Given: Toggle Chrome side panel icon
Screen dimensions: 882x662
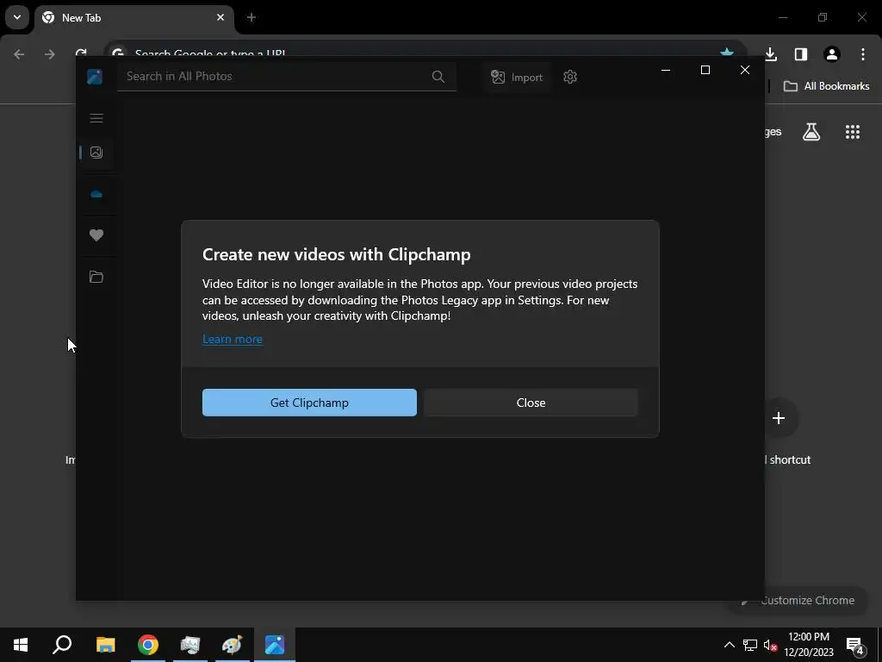Looking at the screenshot, I should click(801, 54).
